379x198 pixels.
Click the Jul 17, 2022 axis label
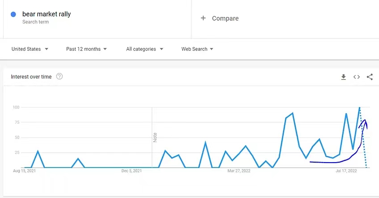point(346,171)
